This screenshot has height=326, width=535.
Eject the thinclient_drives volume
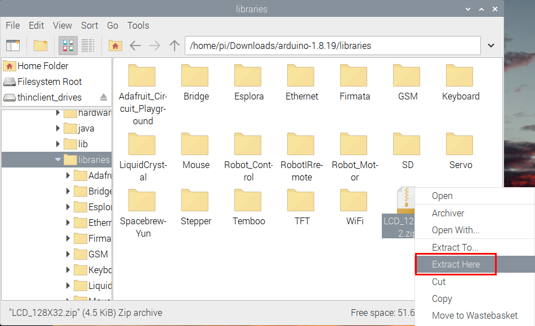click(103, 97)
